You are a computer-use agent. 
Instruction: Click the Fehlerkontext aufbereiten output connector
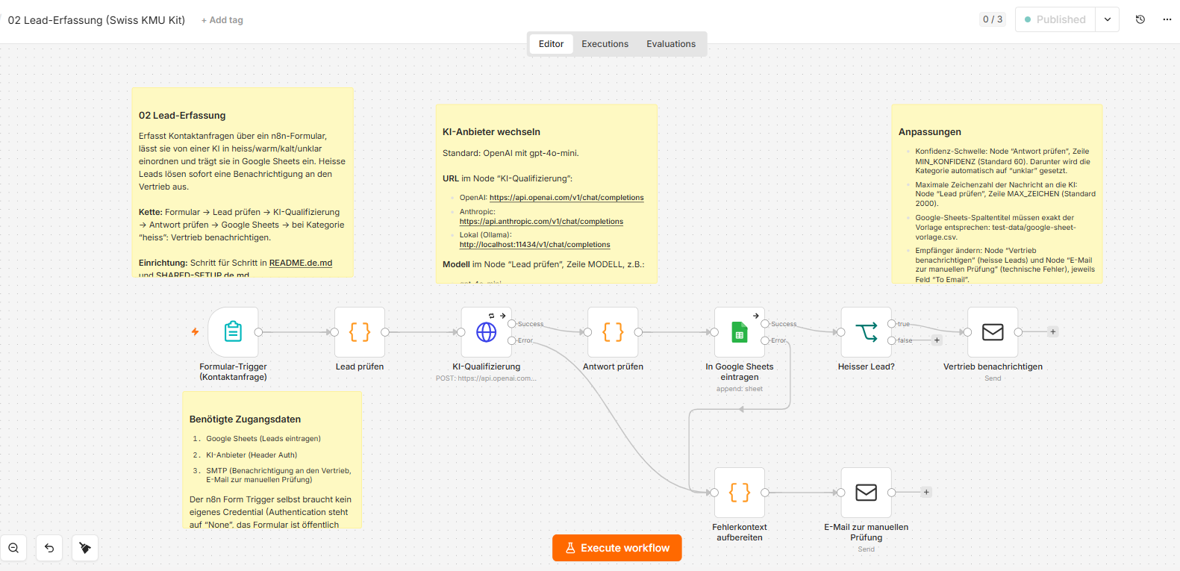[x=765, y=493]
